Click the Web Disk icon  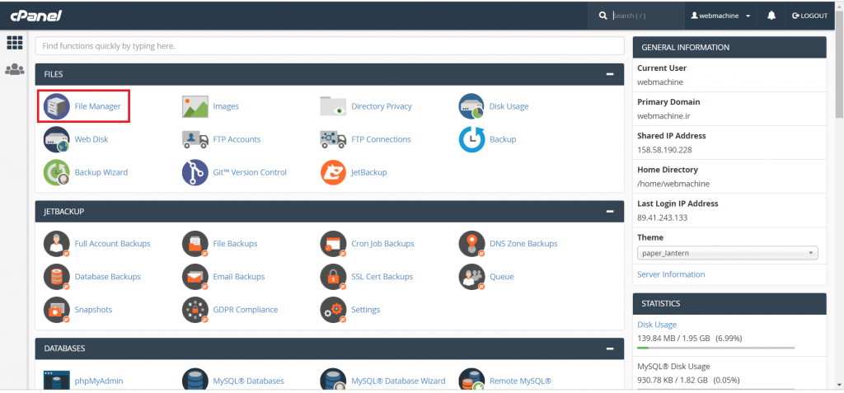57,139
